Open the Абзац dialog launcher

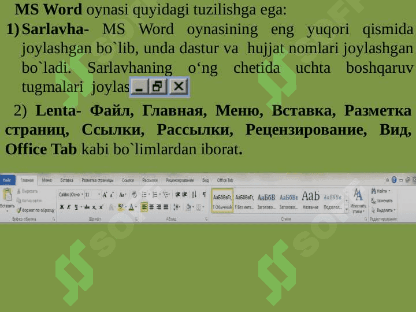[206, 219]
